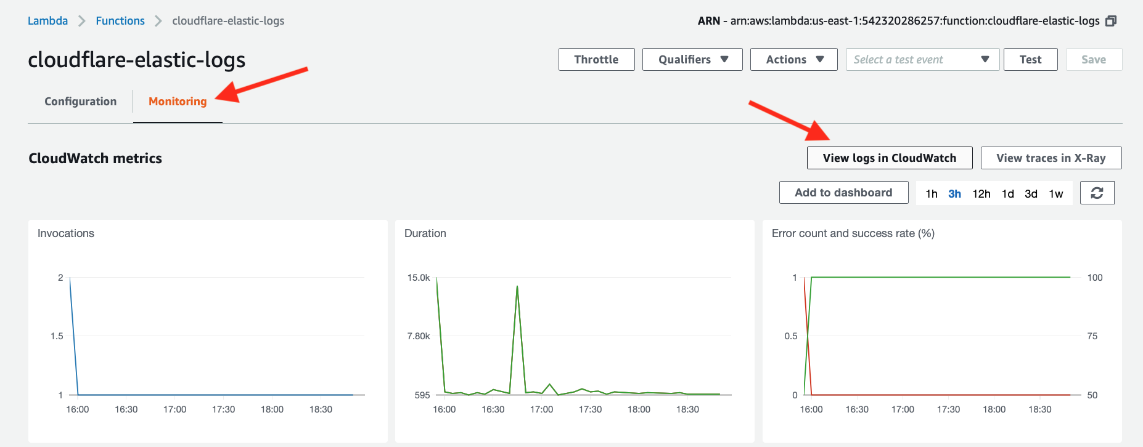Open View traces in X-Ray
The height and width of the screenshot is (447, 1143).
point(1051,158)
